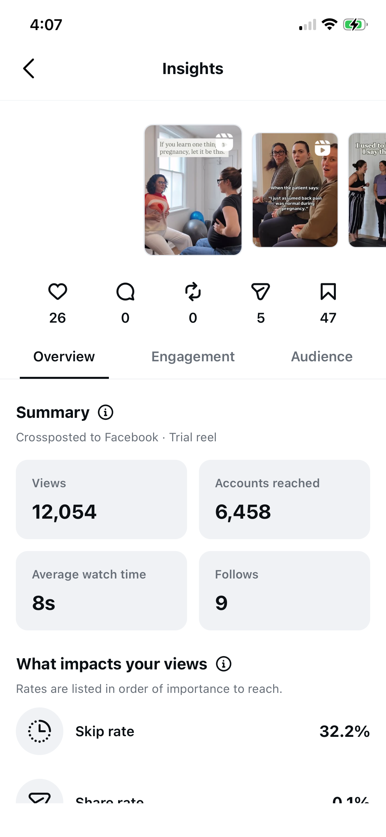Viewport: 386px width, 837px height.
Task: Switch to the Engagement tab
Action: click(193, 357)
